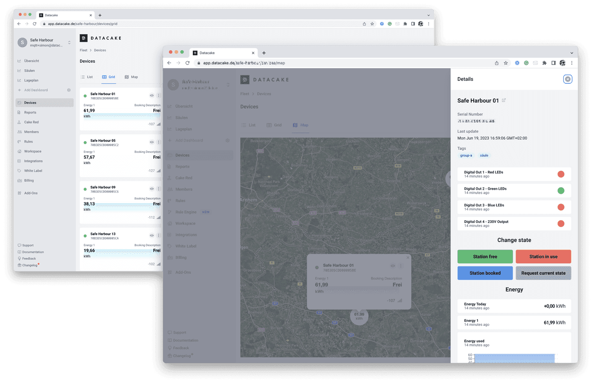Open a new tab in the rear grid window
The image size is (594, 384).
100,15
